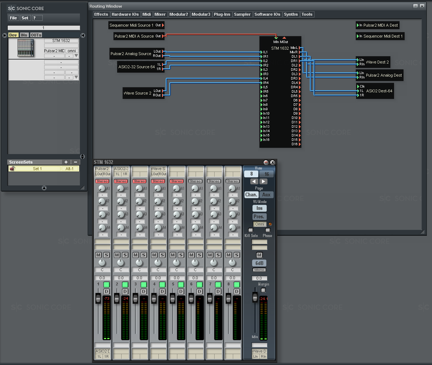Click the STM 1632 mixer device thumbnail
Image resolution: width=432 pixels, height=365 pixels.
[x=26, y=48]
